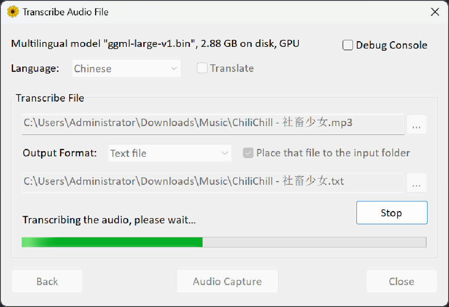Image resolution: width=449 pixels, height=307 pixels.
Task: Uncheck Place that file to the input folder
Action: [x=248, y=153]
